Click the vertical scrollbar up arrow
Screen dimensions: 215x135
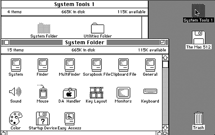165,58
